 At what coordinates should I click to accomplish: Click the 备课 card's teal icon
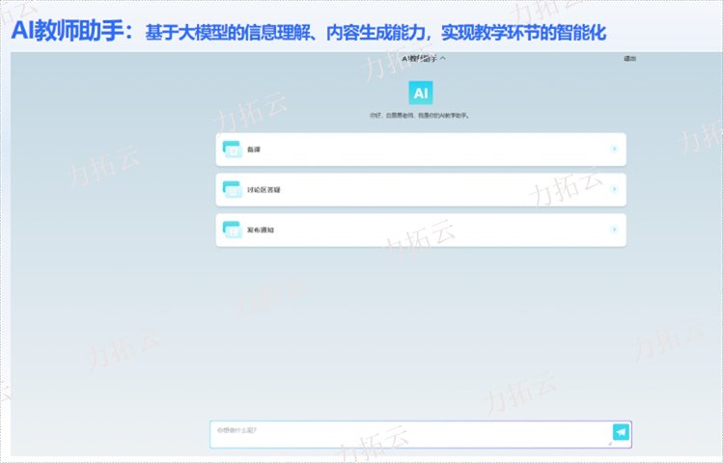point(232,150)
